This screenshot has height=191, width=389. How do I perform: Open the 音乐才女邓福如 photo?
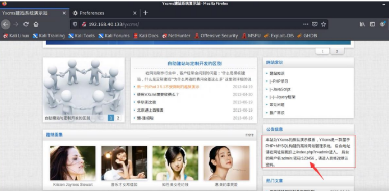[124, 163]
